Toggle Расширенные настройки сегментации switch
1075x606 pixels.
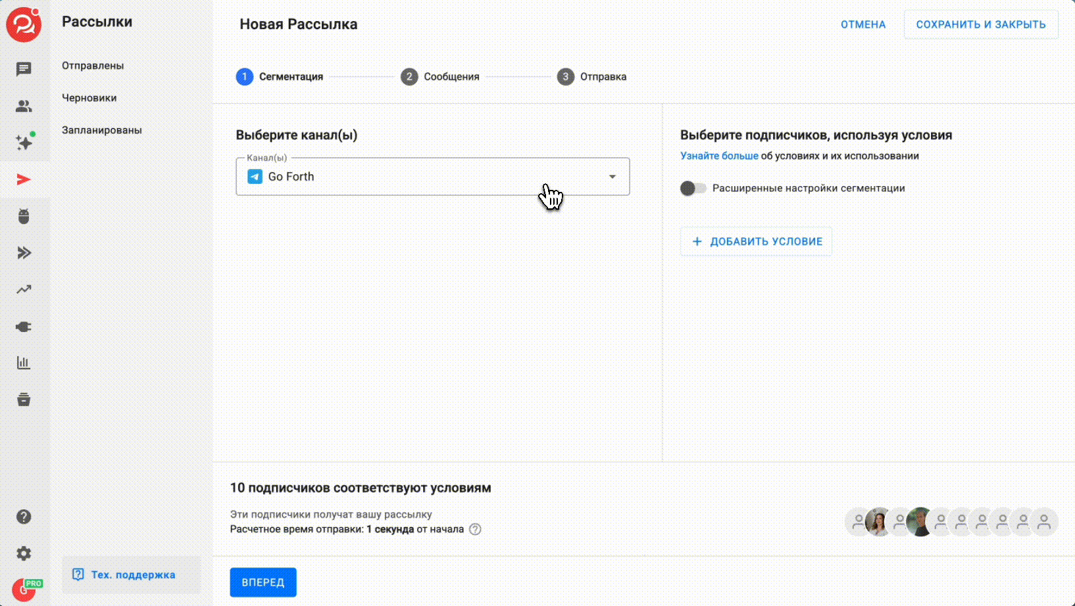pos(693,189)
